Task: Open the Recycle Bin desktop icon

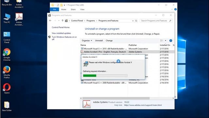Action: point(7,3)
